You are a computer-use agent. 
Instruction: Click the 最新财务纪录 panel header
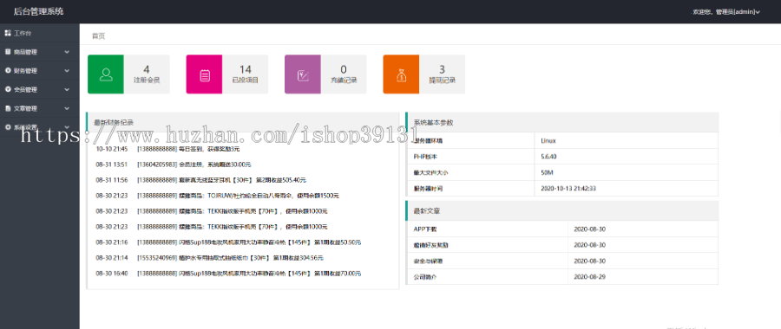click(243, 122)
